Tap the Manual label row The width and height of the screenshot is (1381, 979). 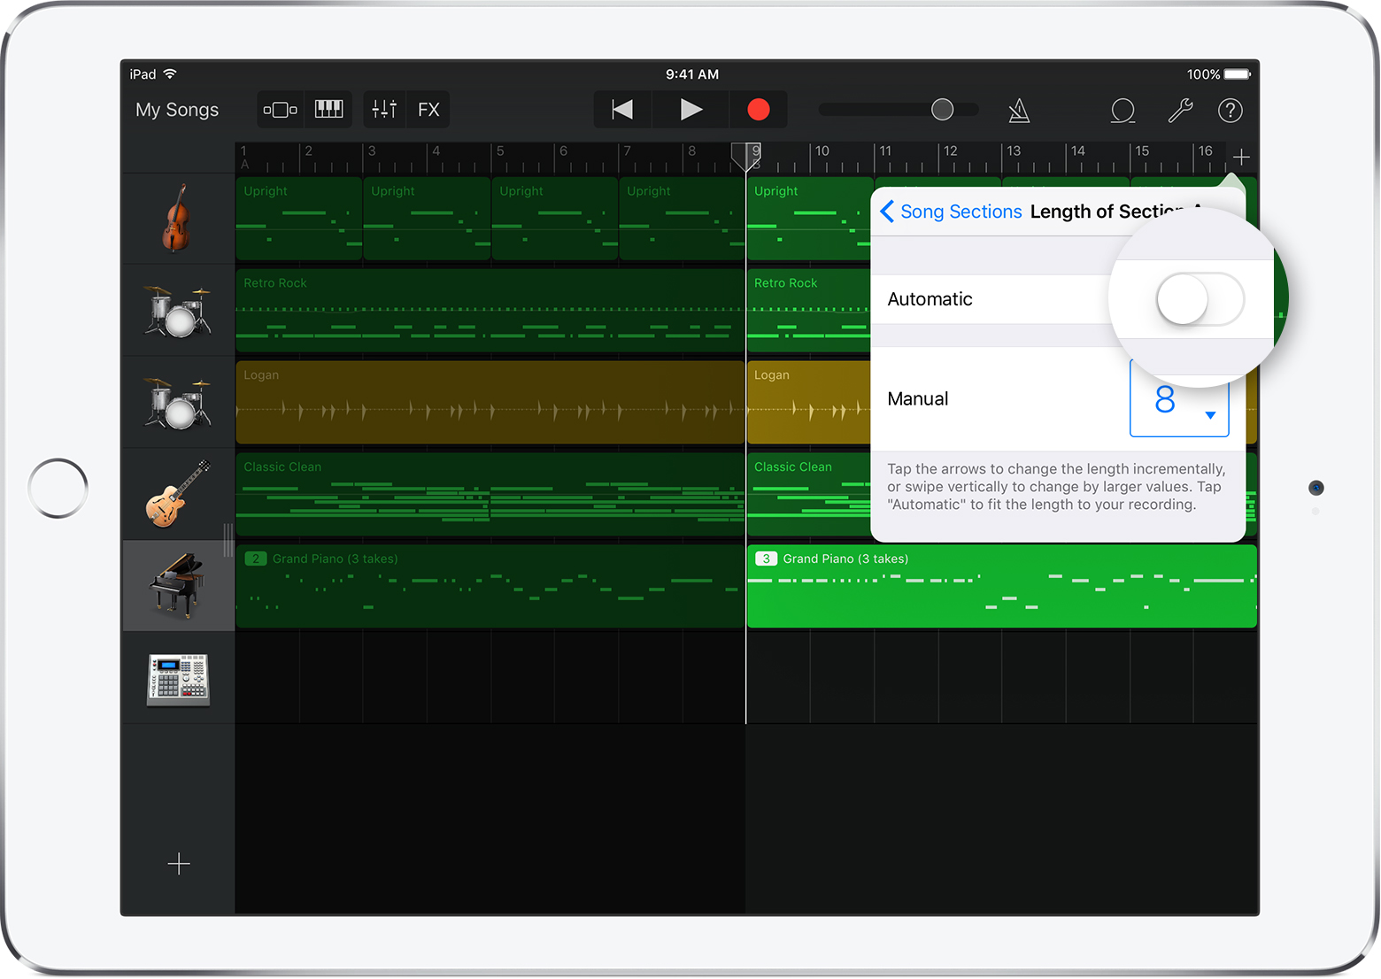click(1058, 399)
